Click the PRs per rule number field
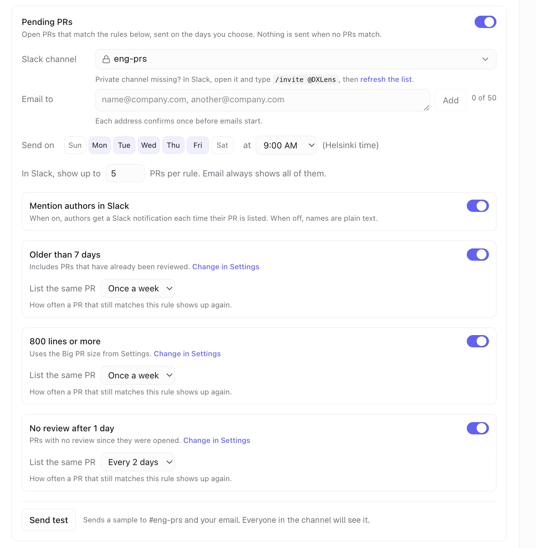Image resolution: width=536 pixels, height=548 pixels. pos(125,173)
